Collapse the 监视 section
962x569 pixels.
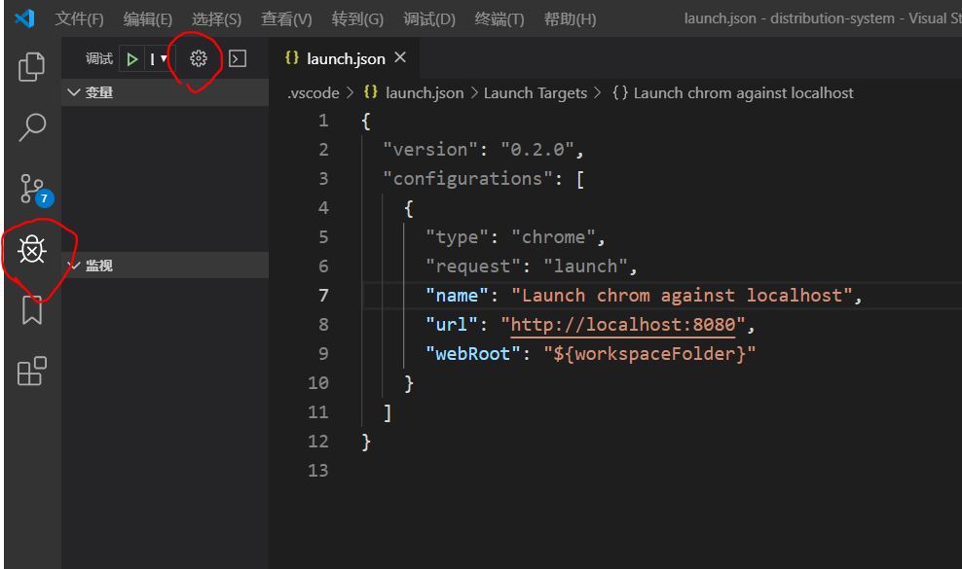click(165, 265)
